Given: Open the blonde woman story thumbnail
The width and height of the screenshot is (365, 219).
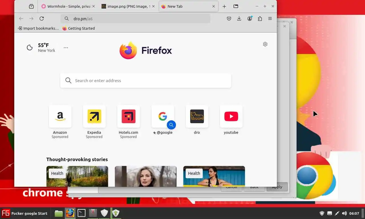Looking at the screenshot, I should (x=146, y=176).
